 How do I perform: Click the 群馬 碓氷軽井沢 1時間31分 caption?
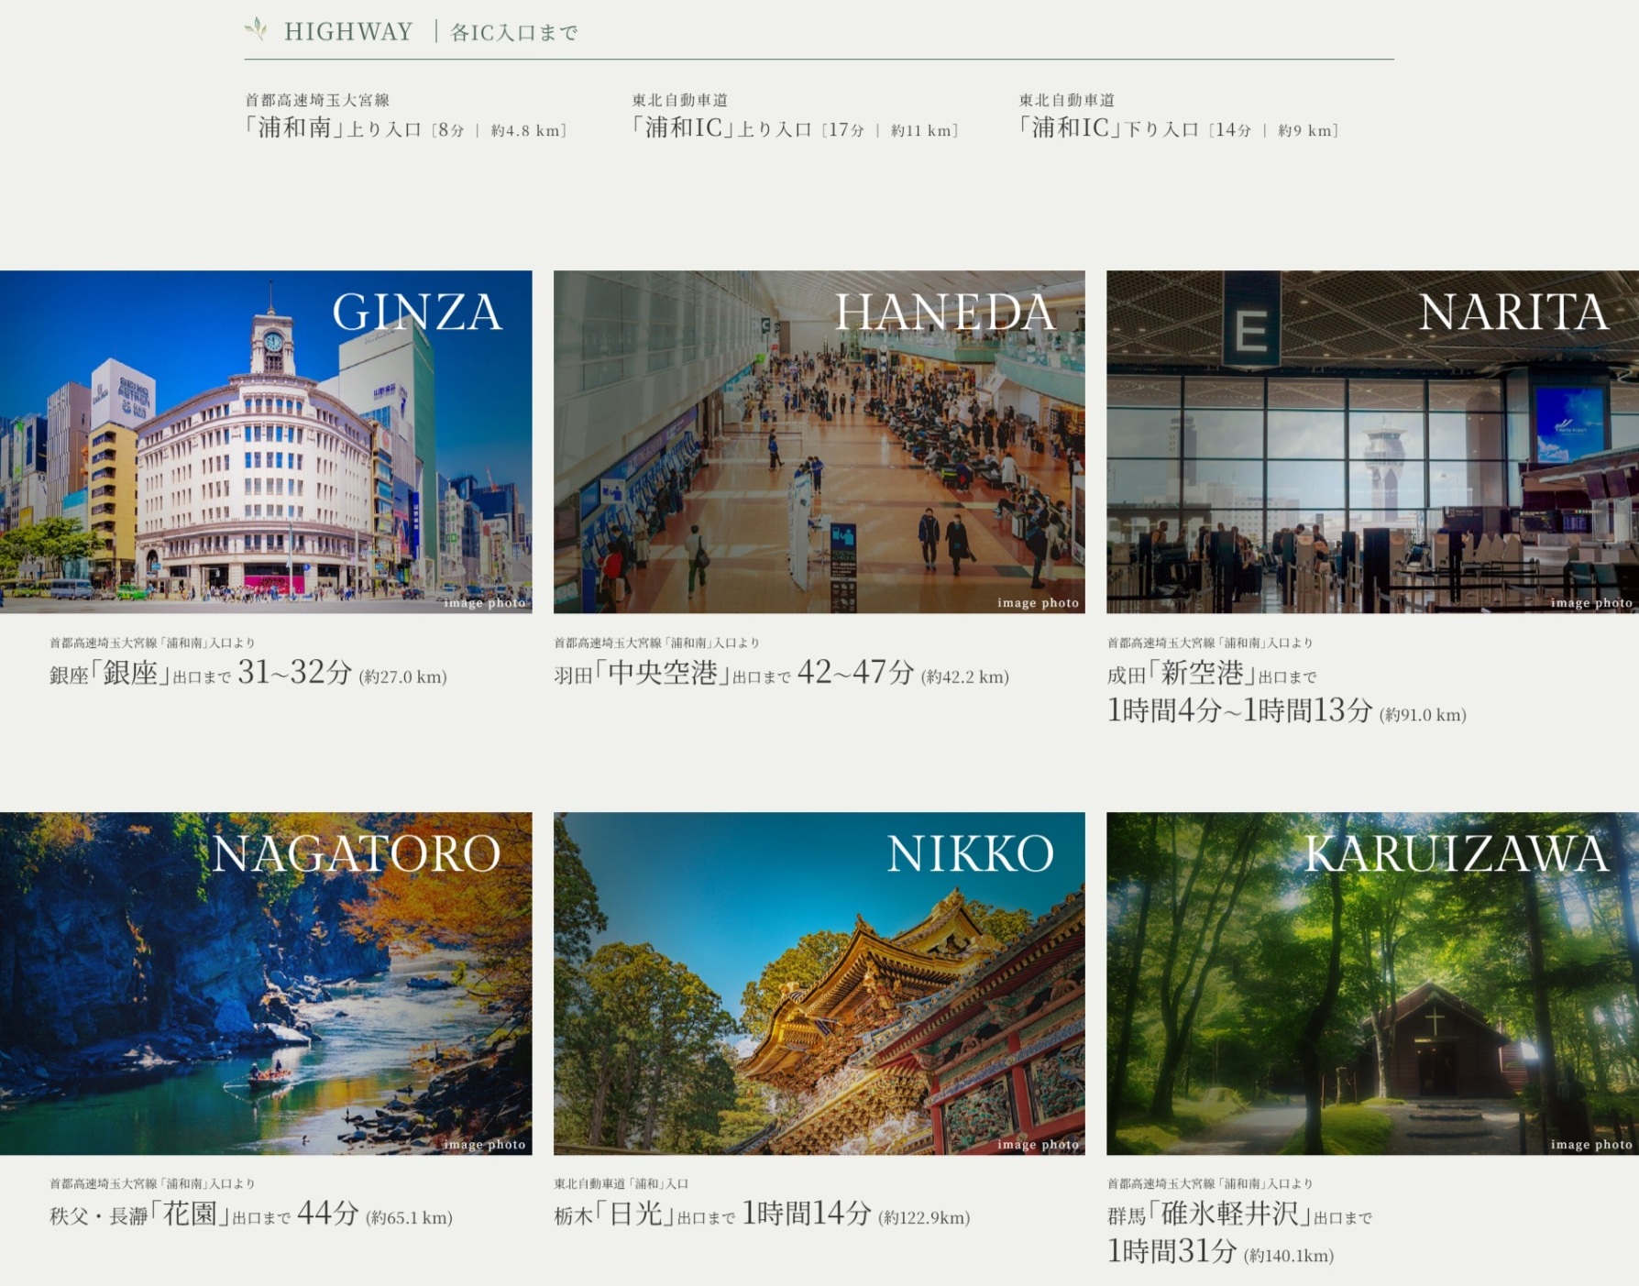(x=1239, y=1235)
